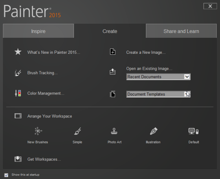Click Create a New Image link
This screenshot has height=179, width=220.
pyautogui.click(x=146, y=52)
